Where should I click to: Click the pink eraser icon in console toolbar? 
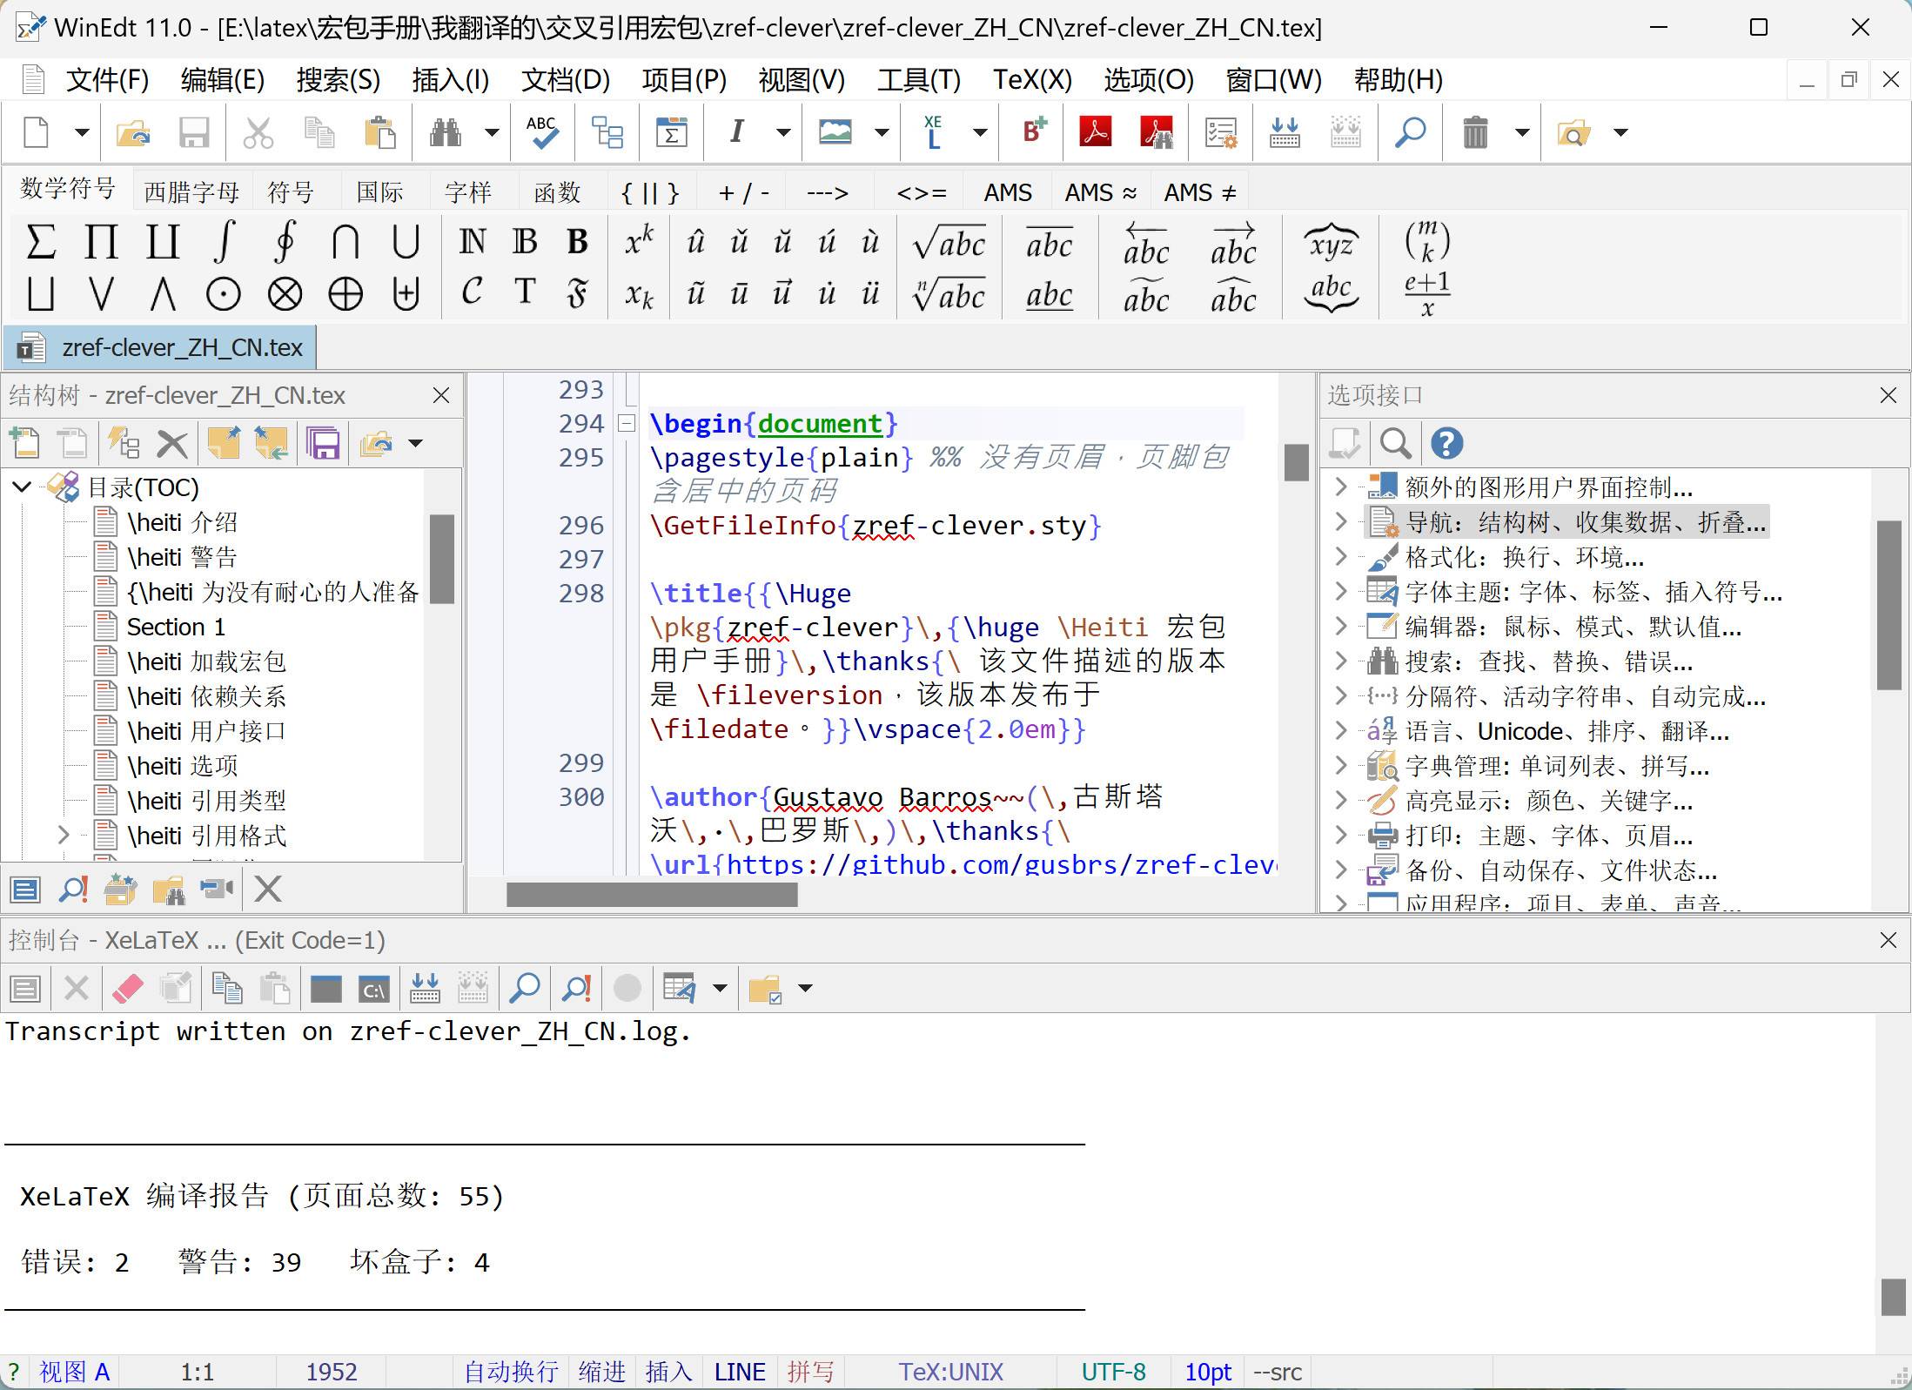click(x=128, y=989)
